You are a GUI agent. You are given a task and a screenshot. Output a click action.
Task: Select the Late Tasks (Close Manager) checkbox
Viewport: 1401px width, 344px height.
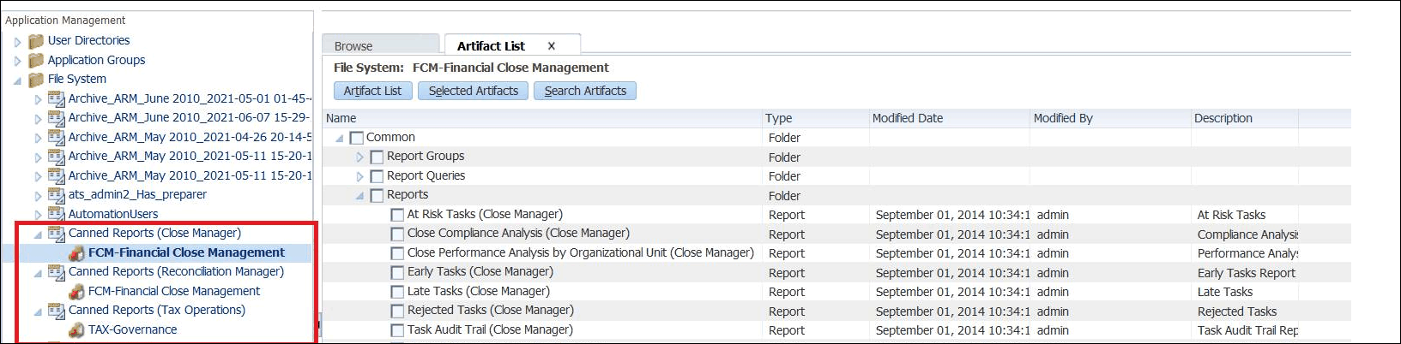coord(397,292)
